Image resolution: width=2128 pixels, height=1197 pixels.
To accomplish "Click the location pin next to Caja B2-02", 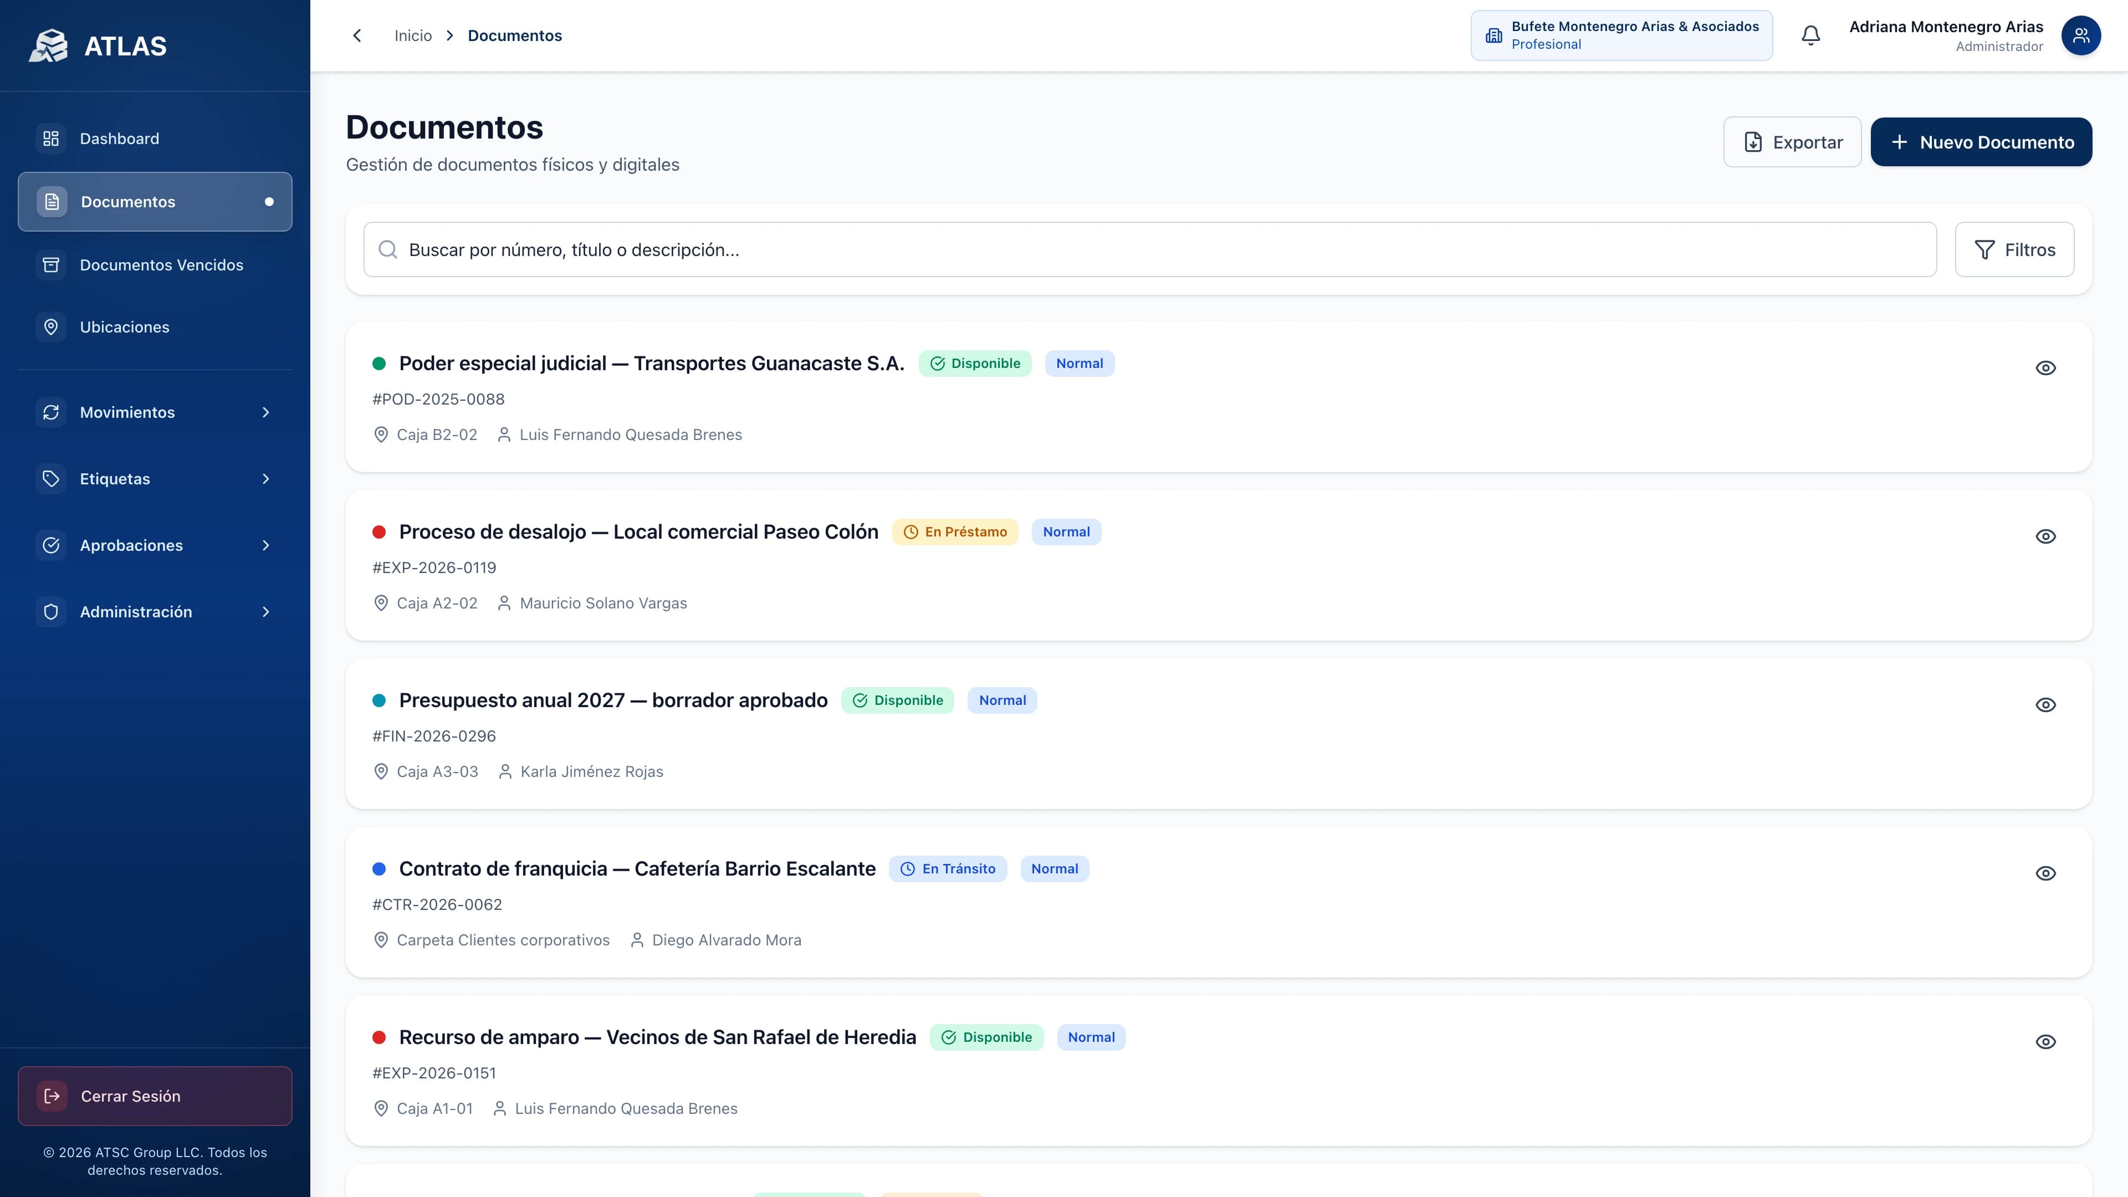I will click(x=381, y=434).
